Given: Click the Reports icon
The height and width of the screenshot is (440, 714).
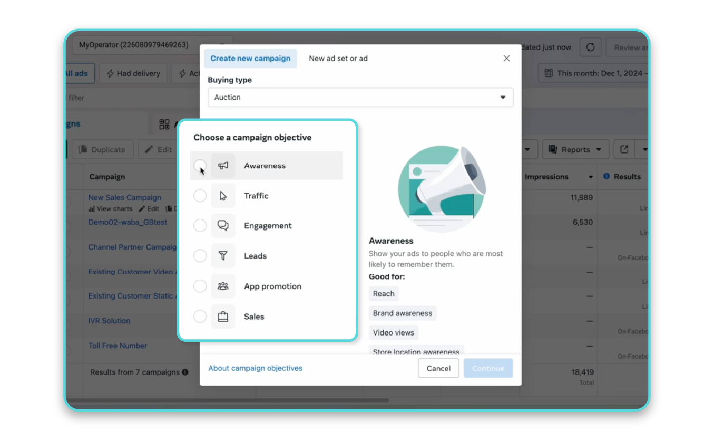Looking at the screenshot, I should tap(553, 150).
